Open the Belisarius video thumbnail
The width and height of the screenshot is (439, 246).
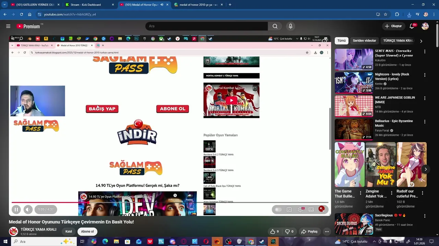click(x=354, y=129)
